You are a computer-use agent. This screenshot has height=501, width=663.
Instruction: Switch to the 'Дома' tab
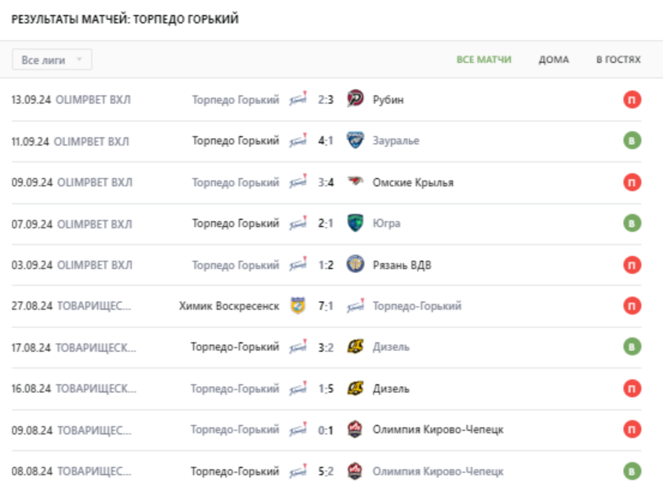tap(553, 60)
